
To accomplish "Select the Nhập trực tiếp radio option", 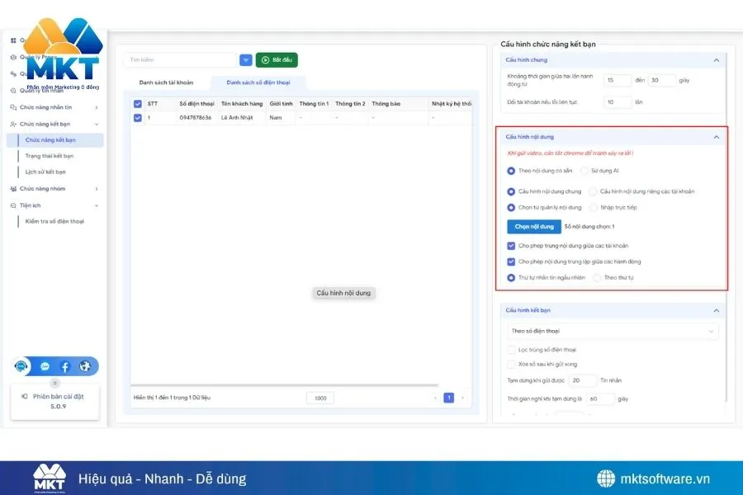I will pyautogui.click(x=594, y=208).
